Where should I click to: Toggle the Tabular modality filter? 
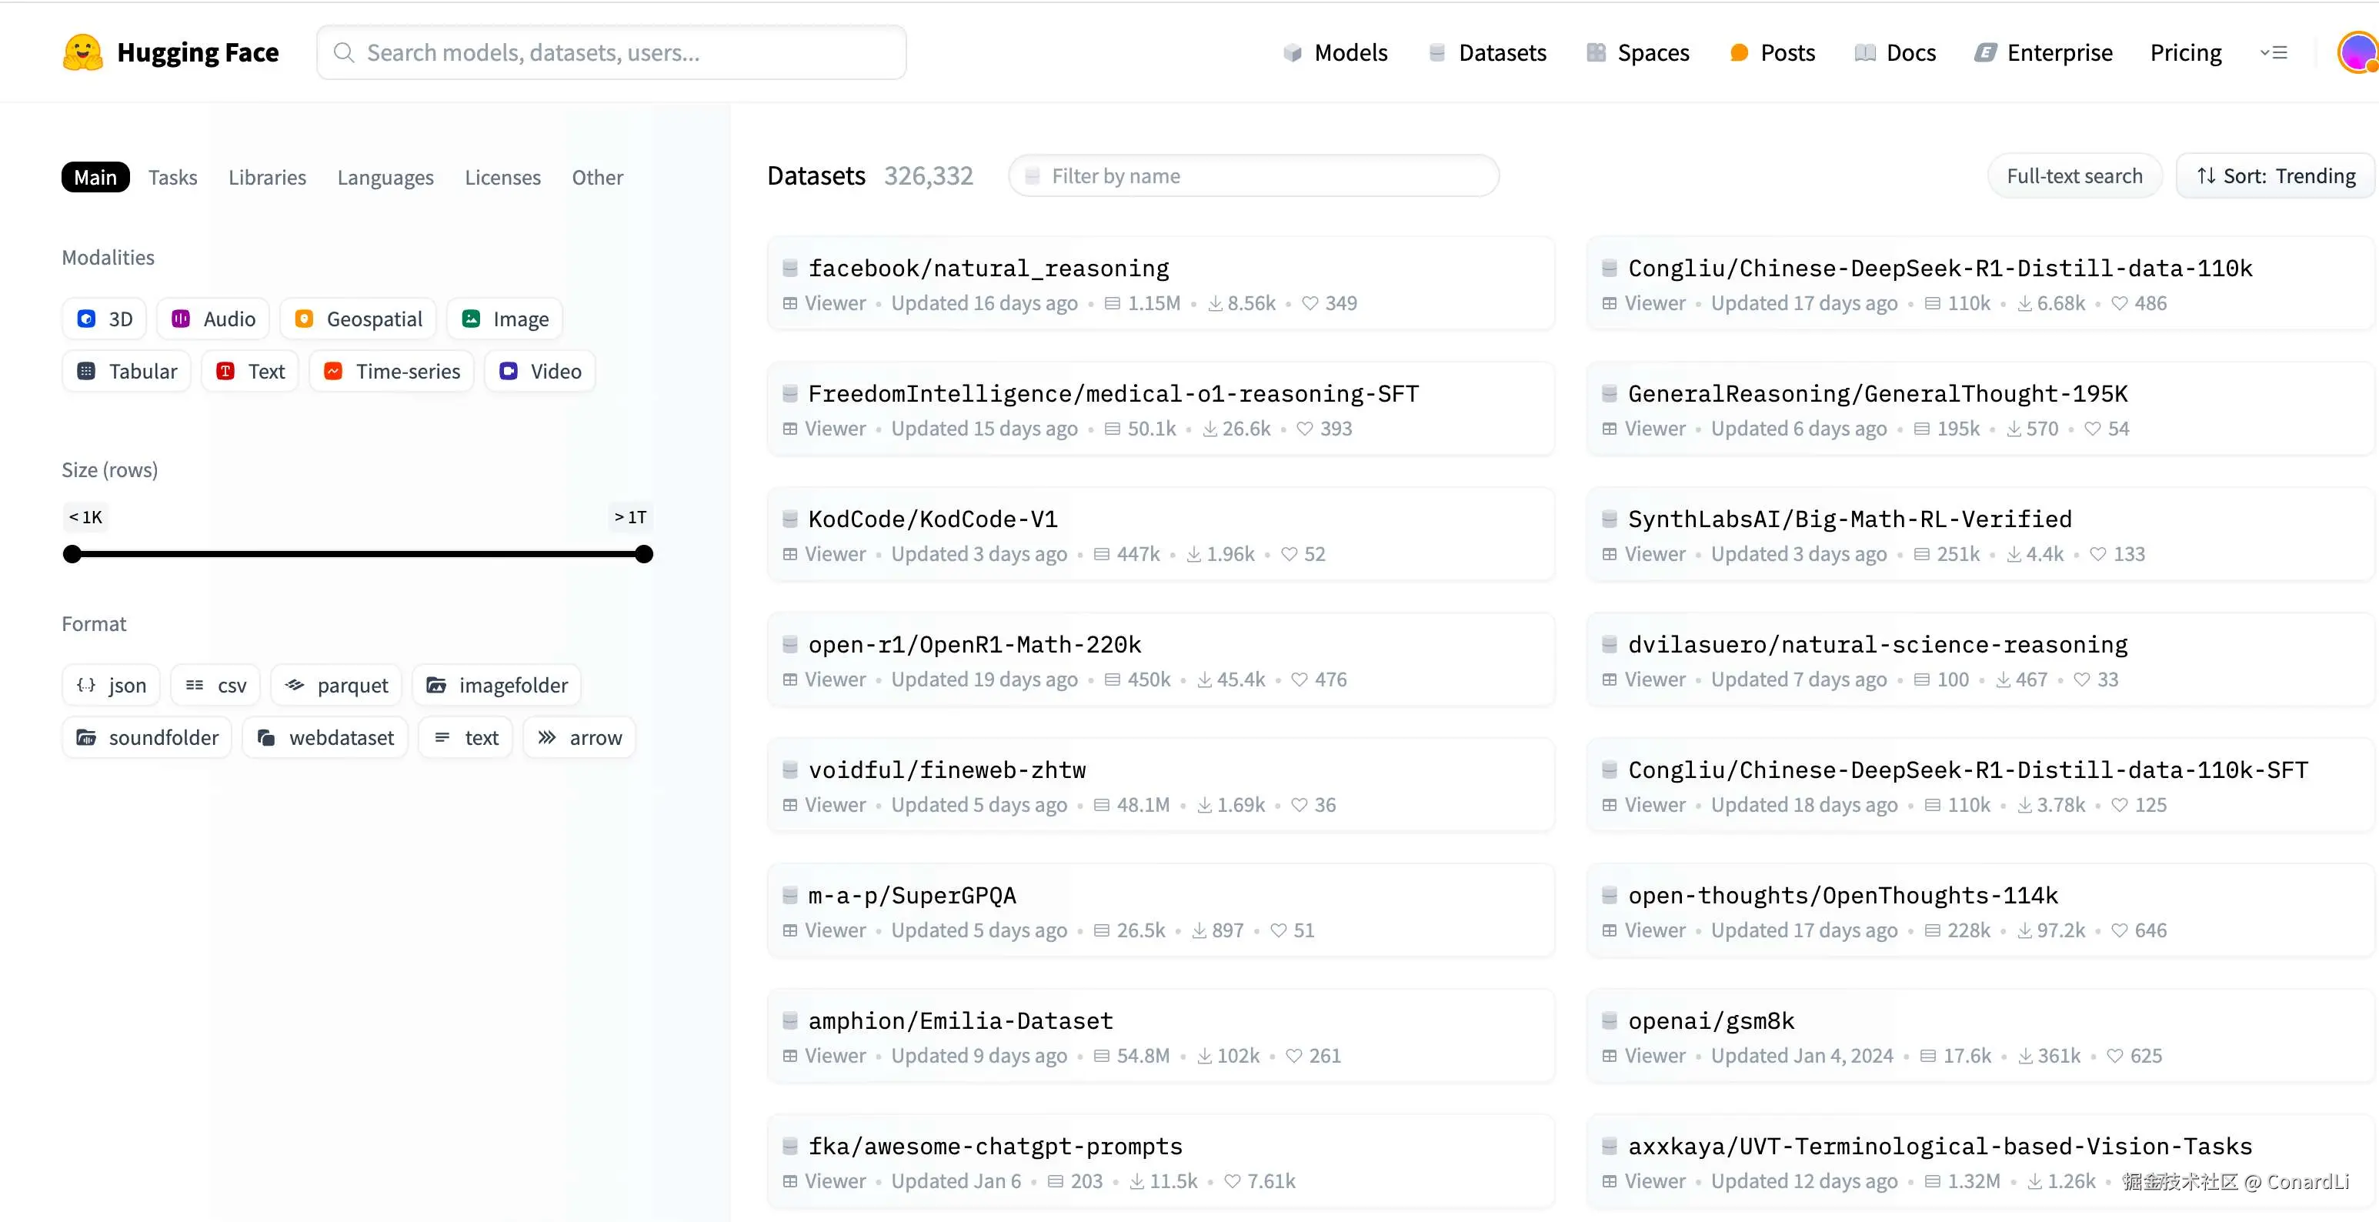(126, 372)
